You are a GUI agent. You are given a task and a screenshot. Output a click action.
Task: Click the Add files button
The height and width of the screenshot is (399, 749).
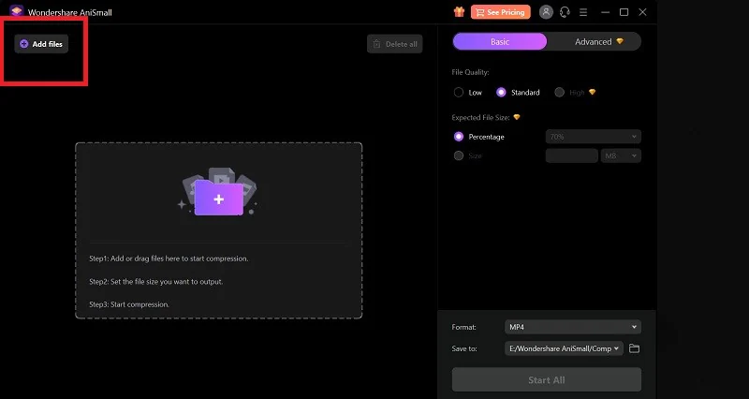[x=41, y=44]
